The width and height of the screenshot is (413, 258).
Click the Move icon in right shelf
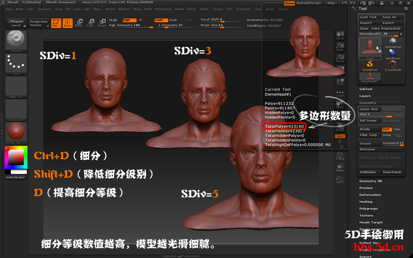[x=340, y=105]
